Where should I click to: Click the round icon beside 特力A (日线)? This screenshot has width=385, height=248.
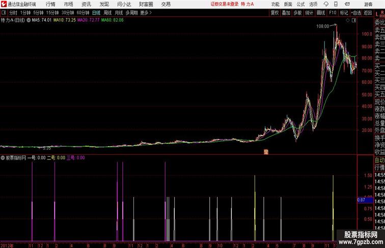pyautogui.click(x=29, y=20)
